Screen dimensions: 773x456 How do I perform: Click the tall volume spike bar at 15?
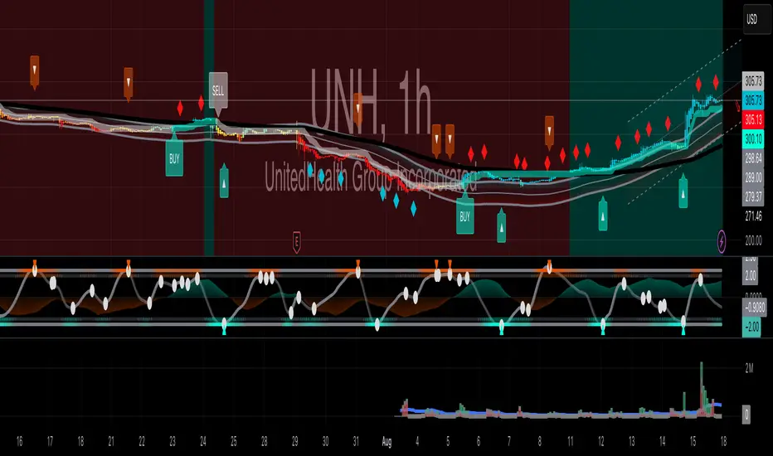(702, 389)
